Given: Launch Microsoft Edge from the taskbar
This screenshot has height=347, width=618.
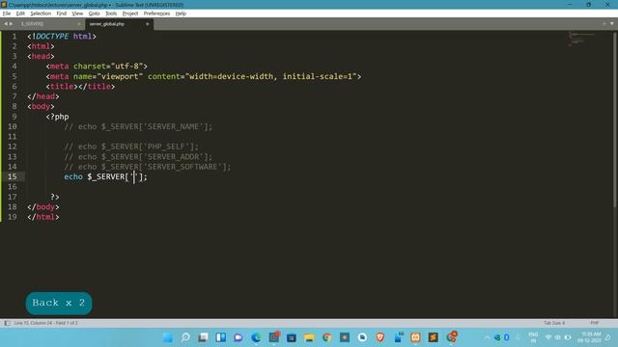Looking at the screenshot, I should pos(256,337).
